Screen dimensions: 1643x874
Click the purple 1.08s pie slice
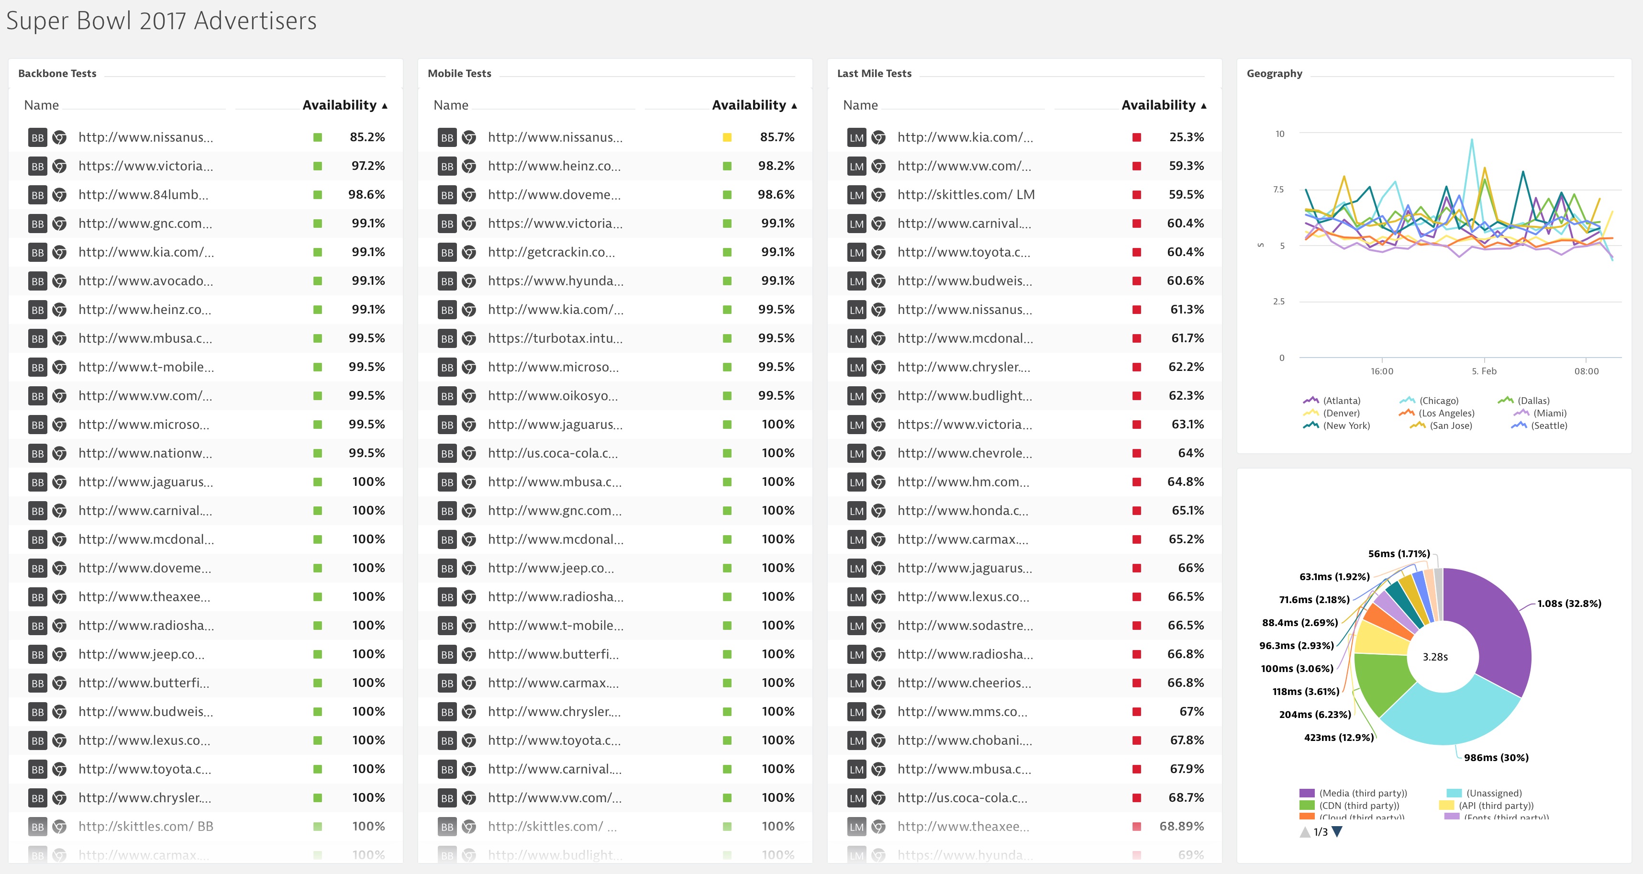(1496, 625)
